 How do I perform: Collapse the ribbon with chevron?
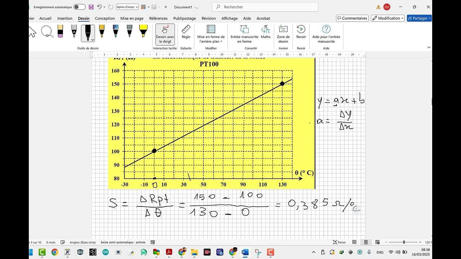point(429,47)
